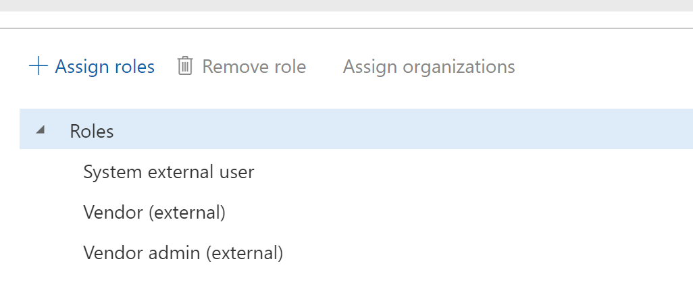Click the word "role" in Remove role

(x=290, y=67)
